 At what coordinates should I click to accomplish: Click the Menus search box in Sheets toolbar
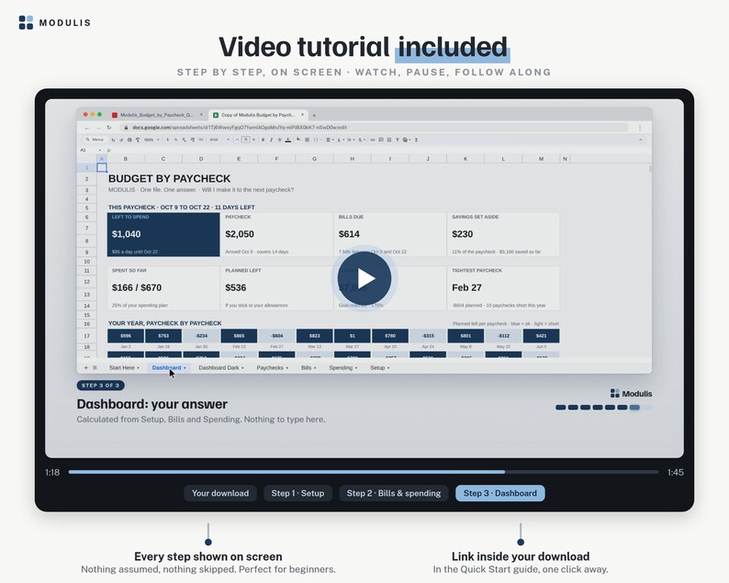click(x=95, y=140)
